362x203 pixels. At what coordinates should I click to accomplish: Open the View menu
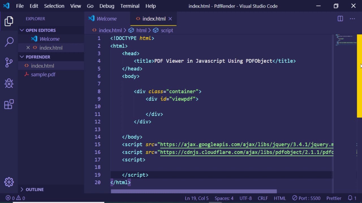(76, 6)
